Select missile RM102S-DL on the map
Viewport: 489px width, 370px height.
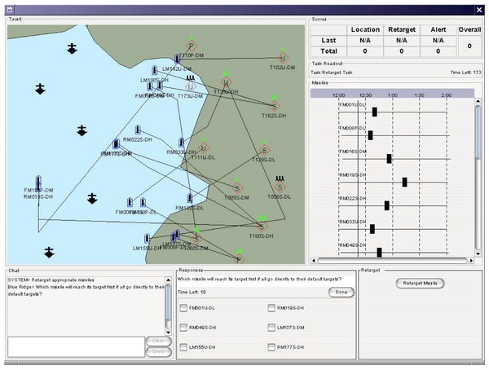(190, 198)
